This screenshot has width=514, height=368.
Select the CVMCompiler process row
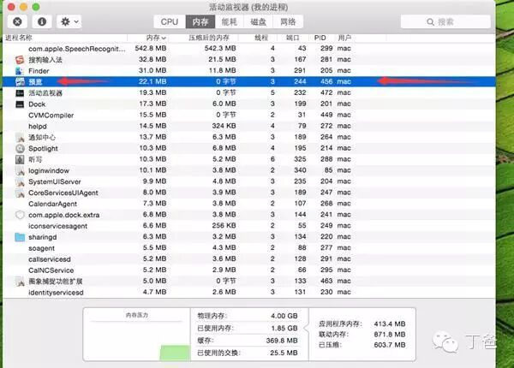click(249, 115)
